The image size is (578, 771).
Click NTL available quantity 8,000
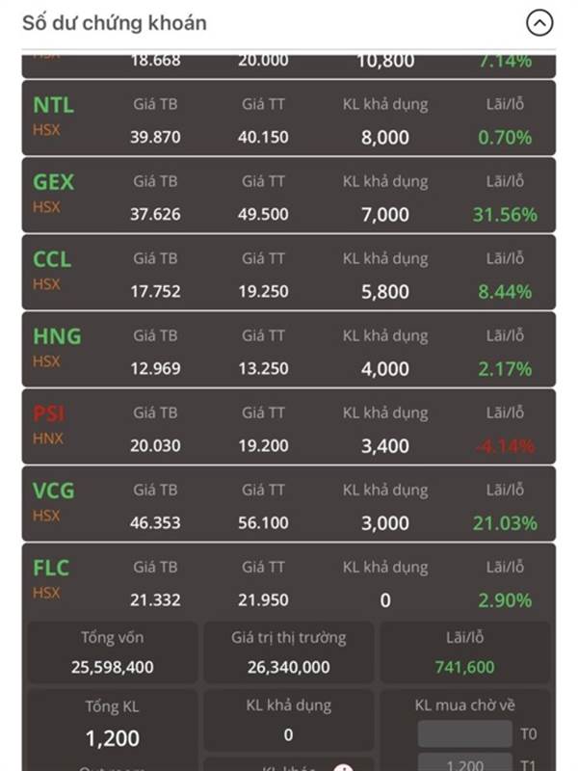(x=384, y=137)
